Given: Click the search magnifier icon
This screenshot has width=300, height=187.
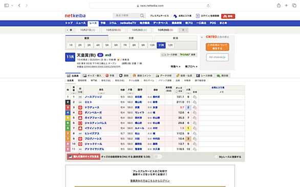Looking at the screenshot, I should click(142, 16).
